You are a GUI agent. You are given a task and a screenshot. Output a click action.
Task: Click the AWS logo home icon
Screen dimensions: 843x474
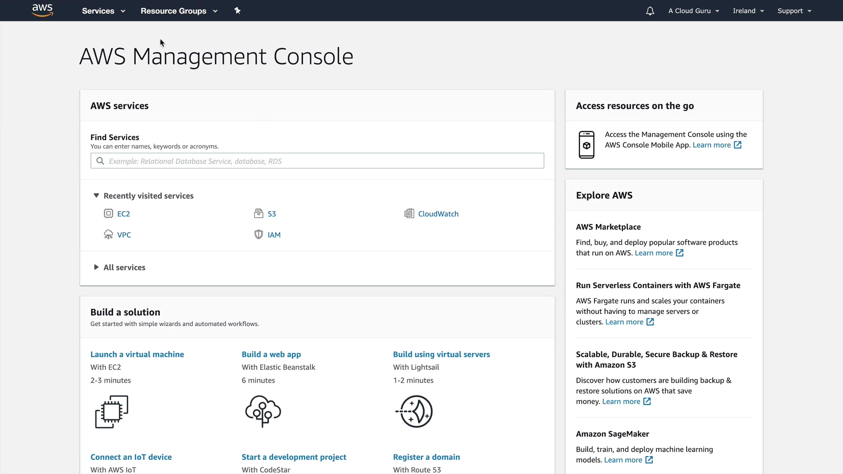42,11
